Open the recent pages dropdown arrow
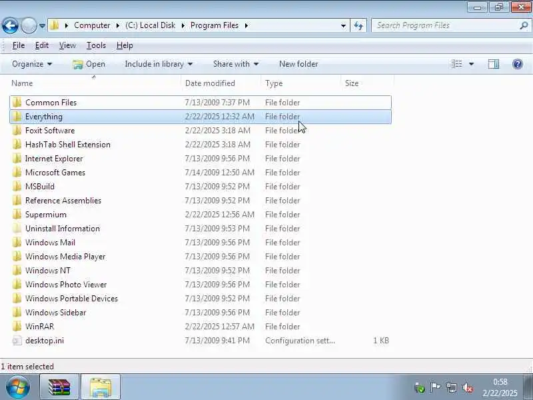Screen dimensions: 533x400 pyautogui.click(x=42, y=25)
